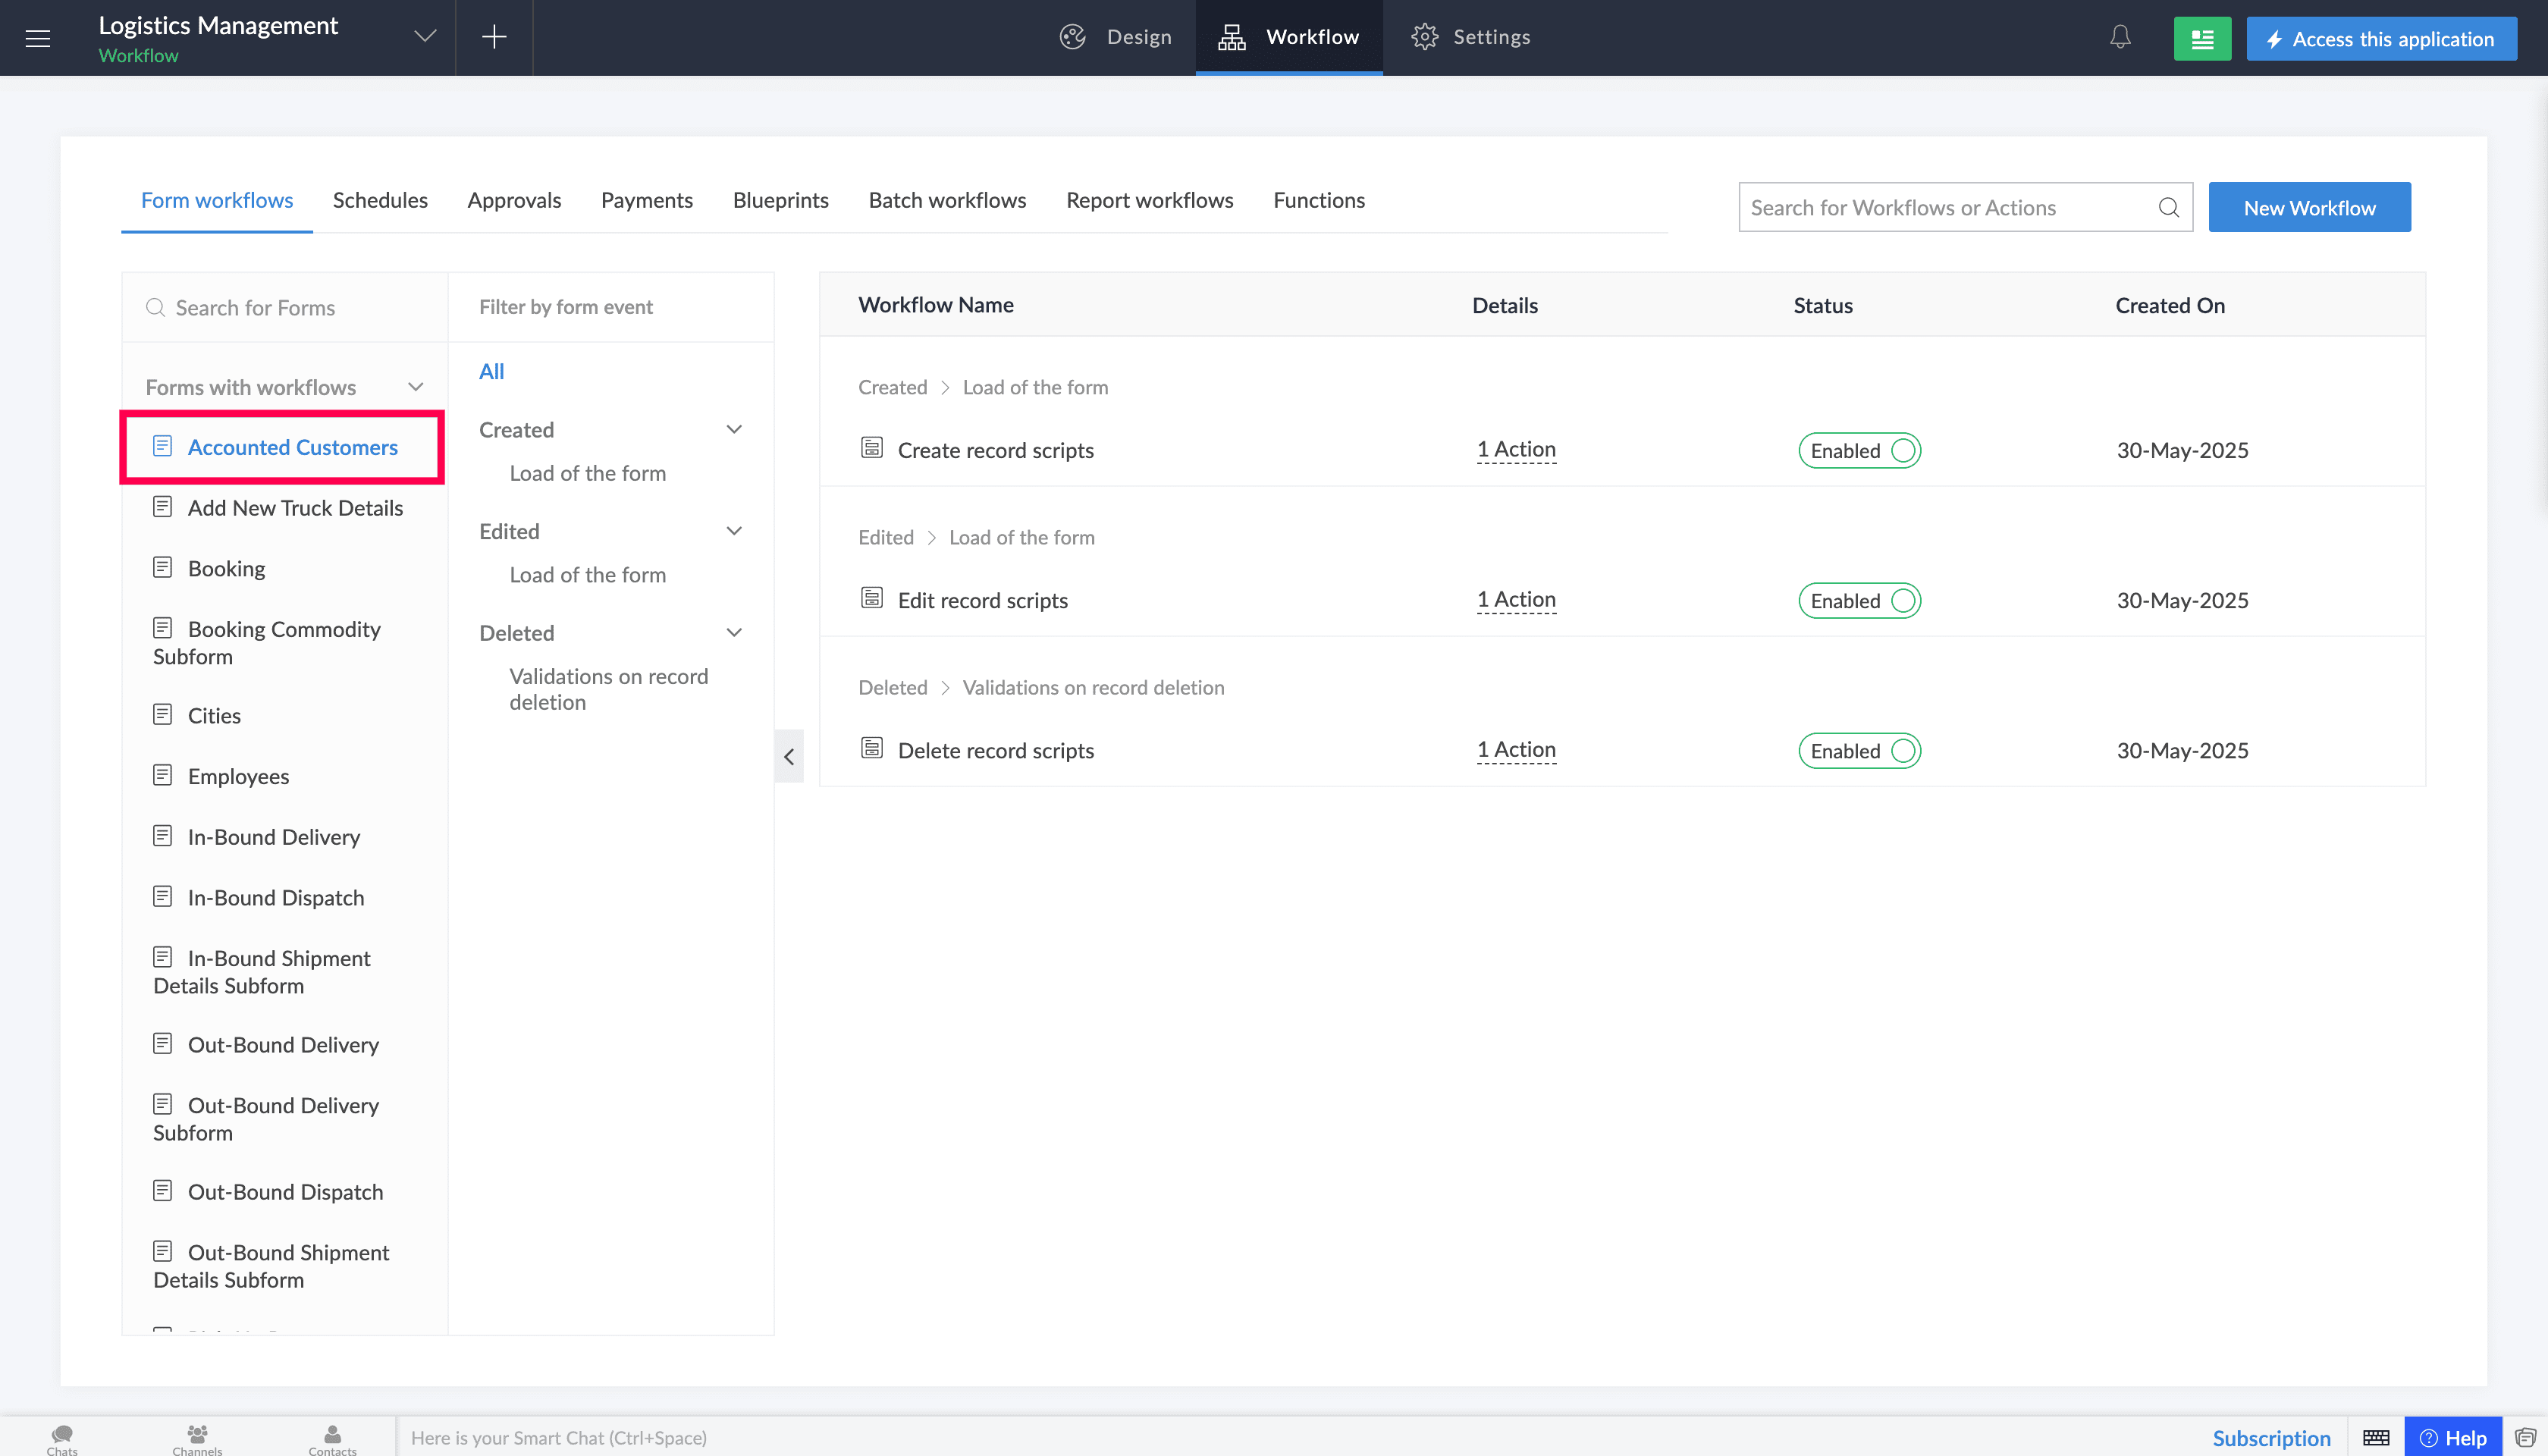This screenshot has width=2548, height=1456.
Task: Switch to the Blueprints tab
Action: [780, 200]
